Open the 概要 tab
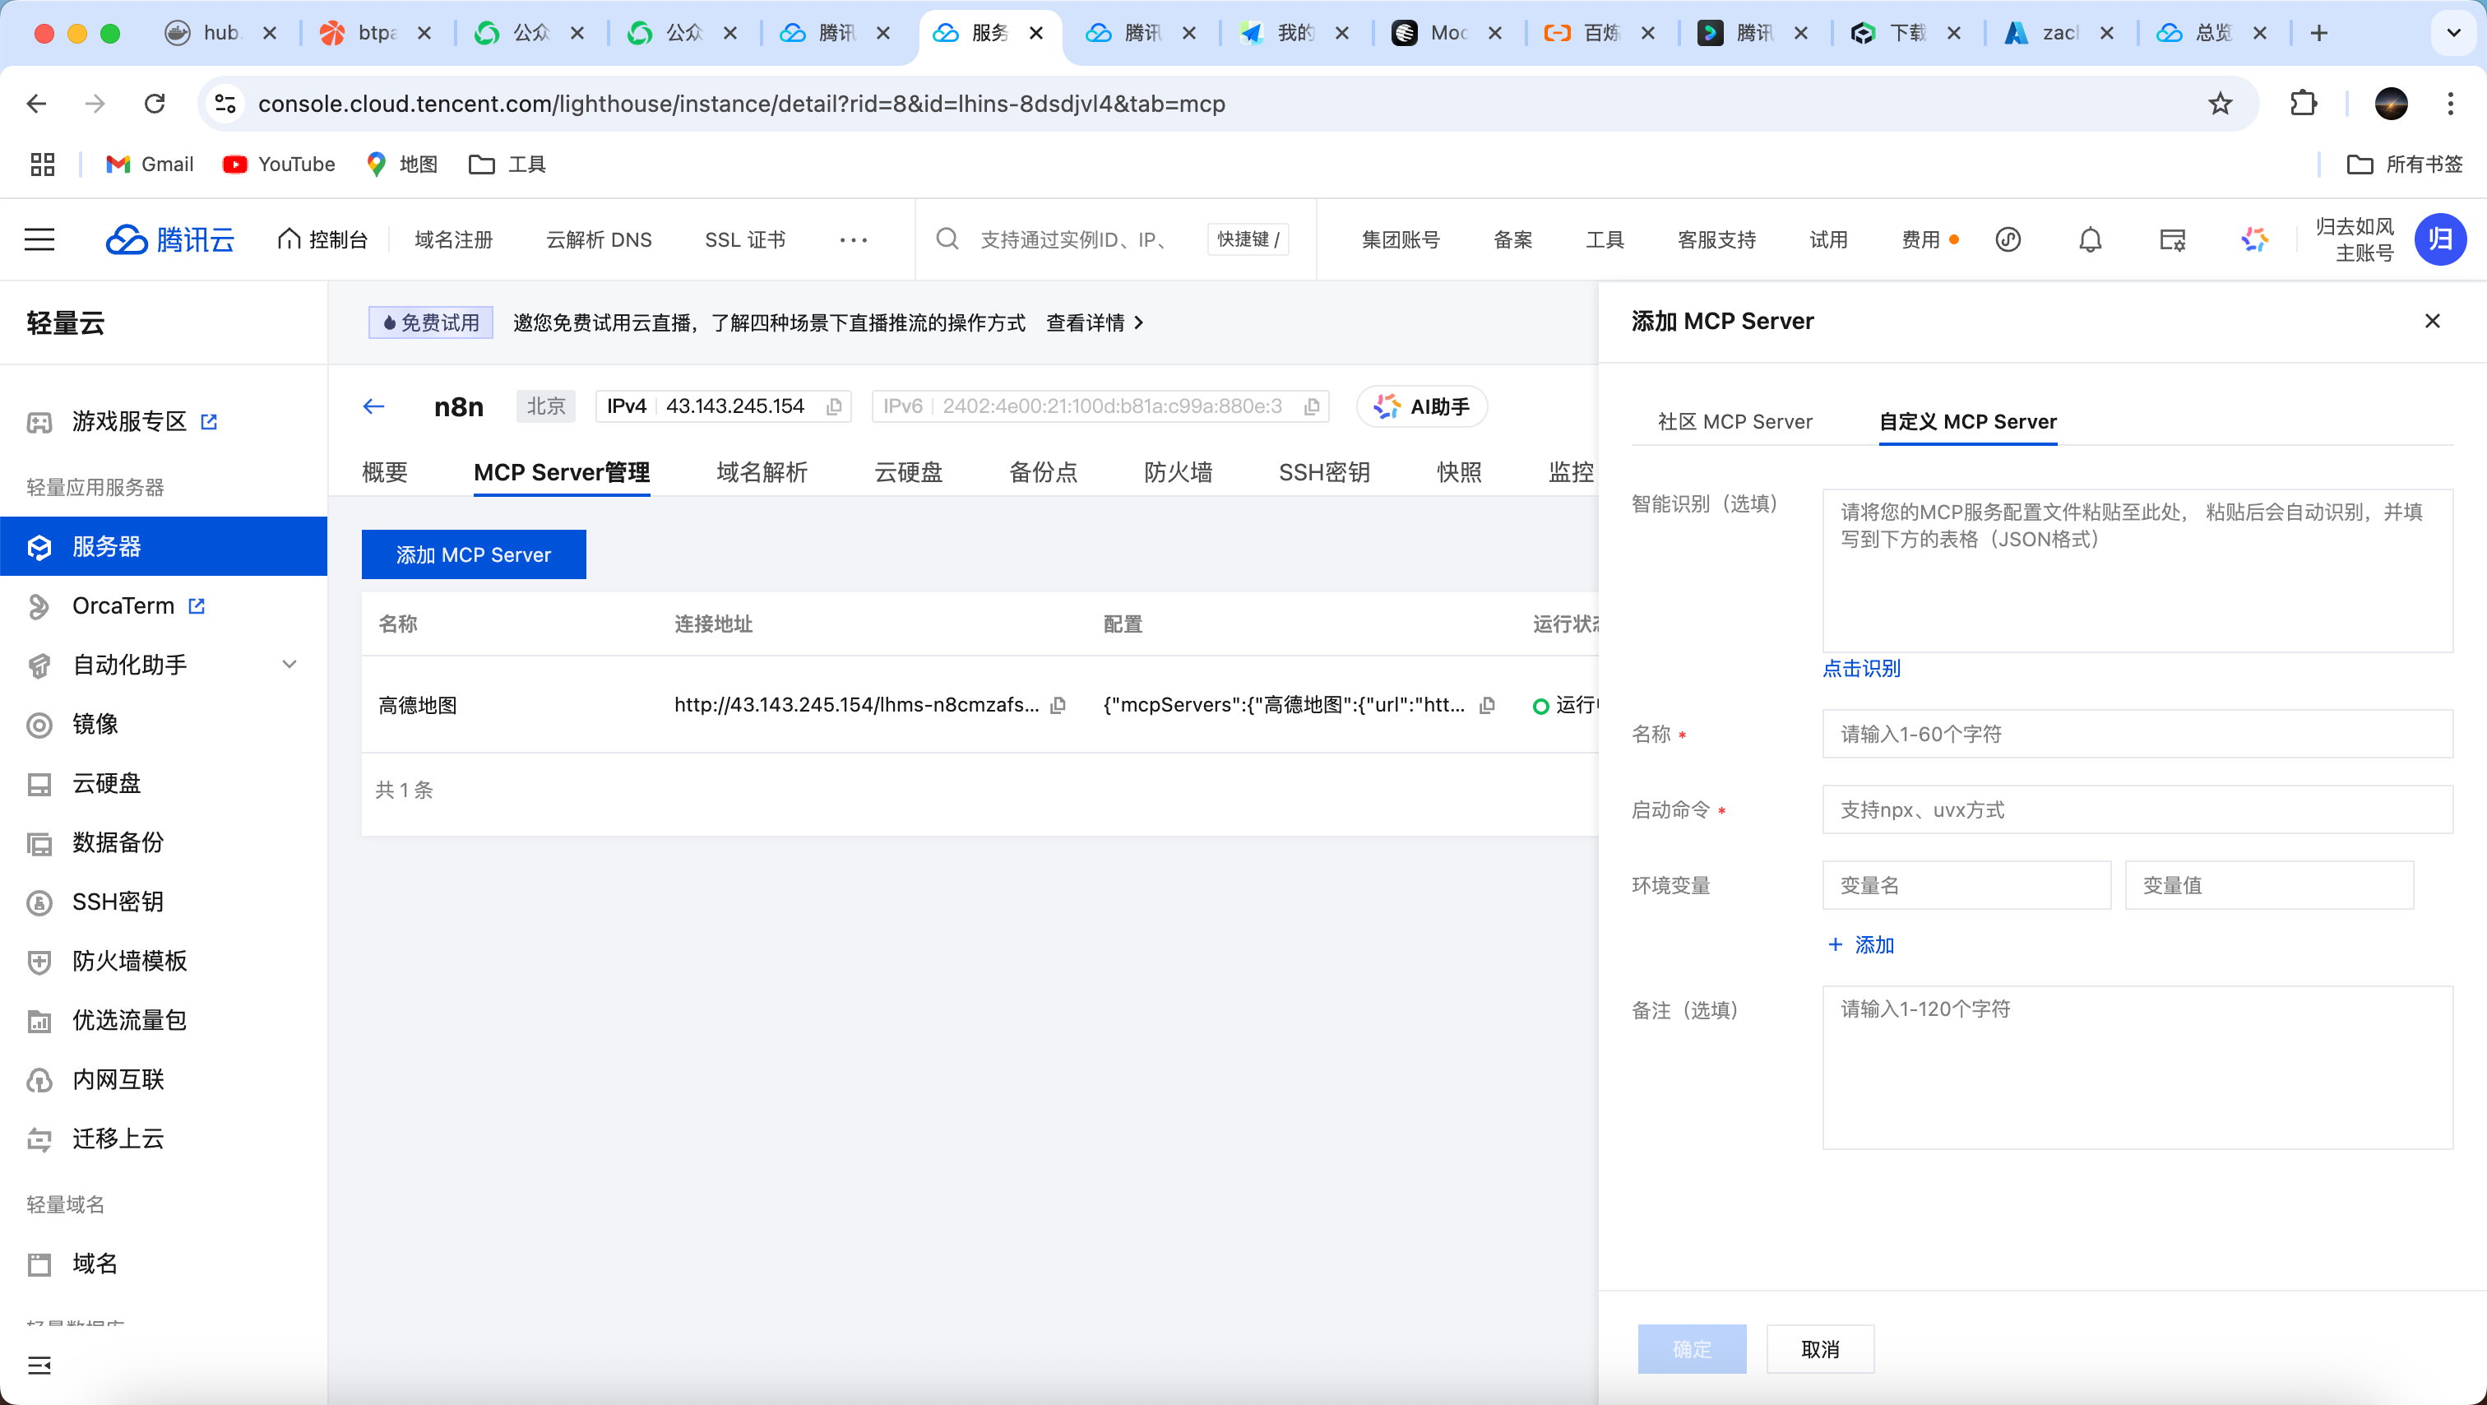The width and height of the screenshot is (2487, 1405). point(384,472)
